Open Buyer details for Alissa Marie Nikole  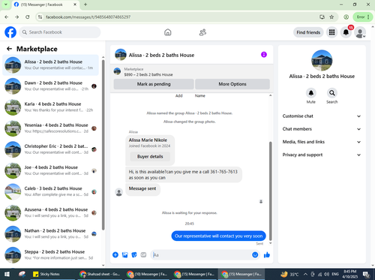(150, 157)
